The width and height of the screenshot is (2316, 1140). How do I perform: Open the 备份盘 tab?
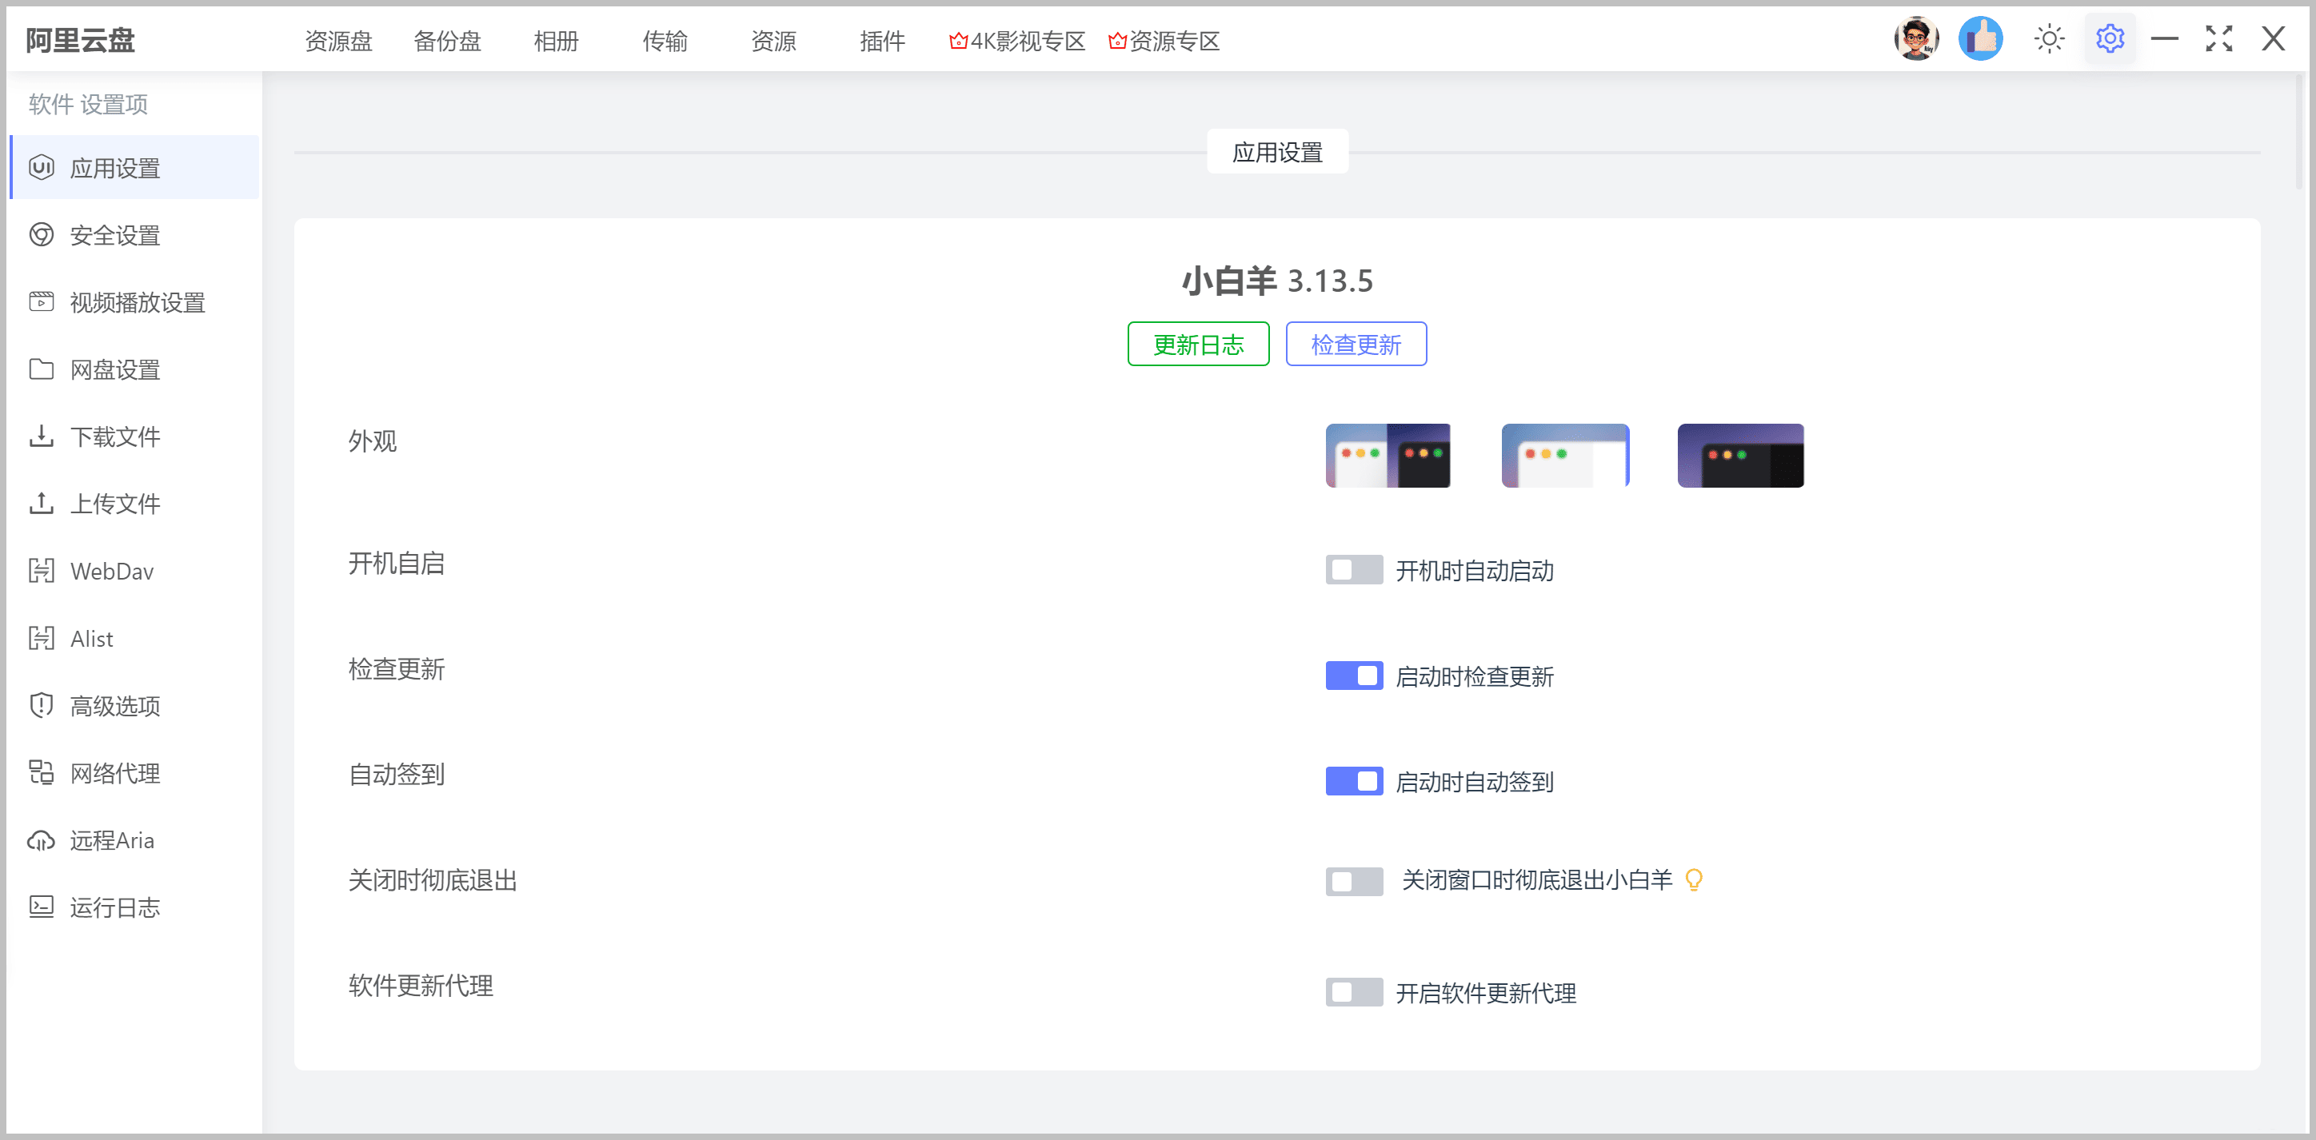click(448, 42)
